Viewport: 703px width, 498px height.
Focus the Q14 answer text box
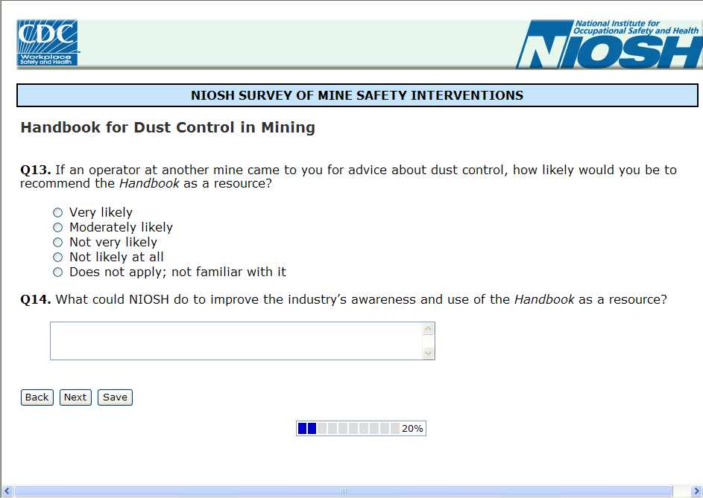tap(236, 341)
